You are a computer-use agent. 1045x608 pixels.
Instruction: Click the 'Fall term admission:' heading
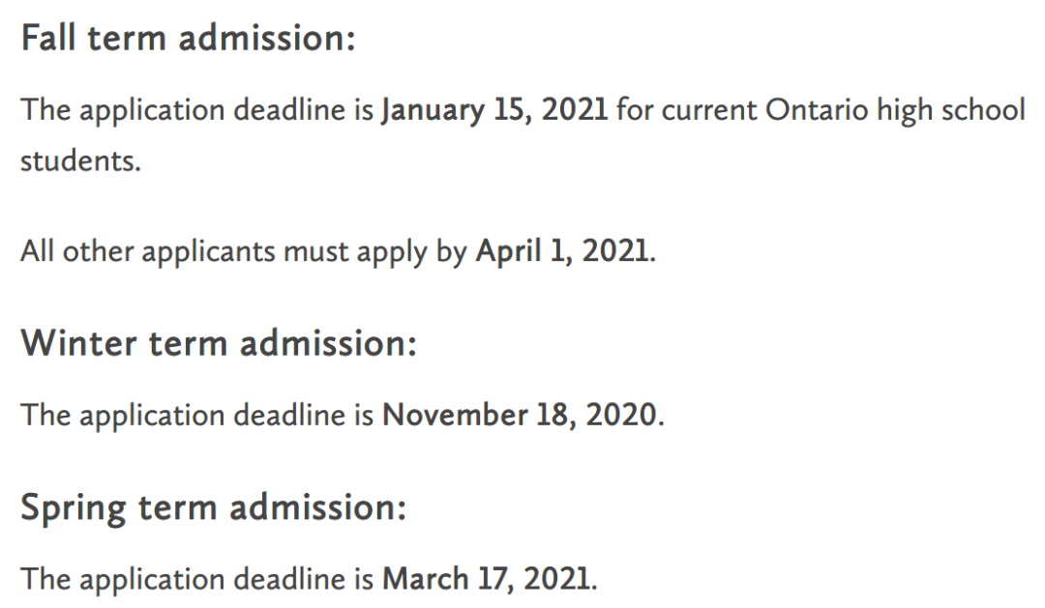coord(189,38)
